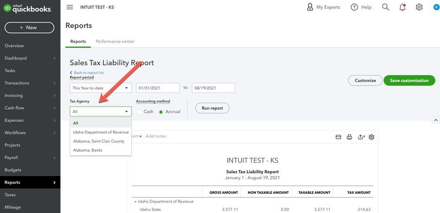Click Run report
The image size is (440, 213).
[x=212, y=108]
